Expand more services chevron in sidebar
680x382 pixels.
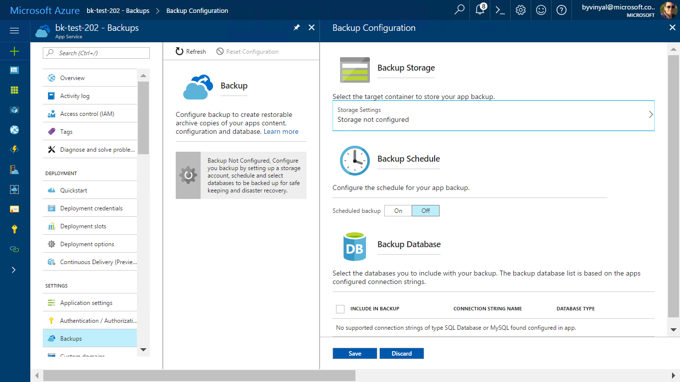(14, 270)
